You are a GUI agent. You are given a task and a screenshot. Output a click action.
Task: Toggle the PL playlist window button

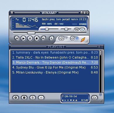pos(82,30)
